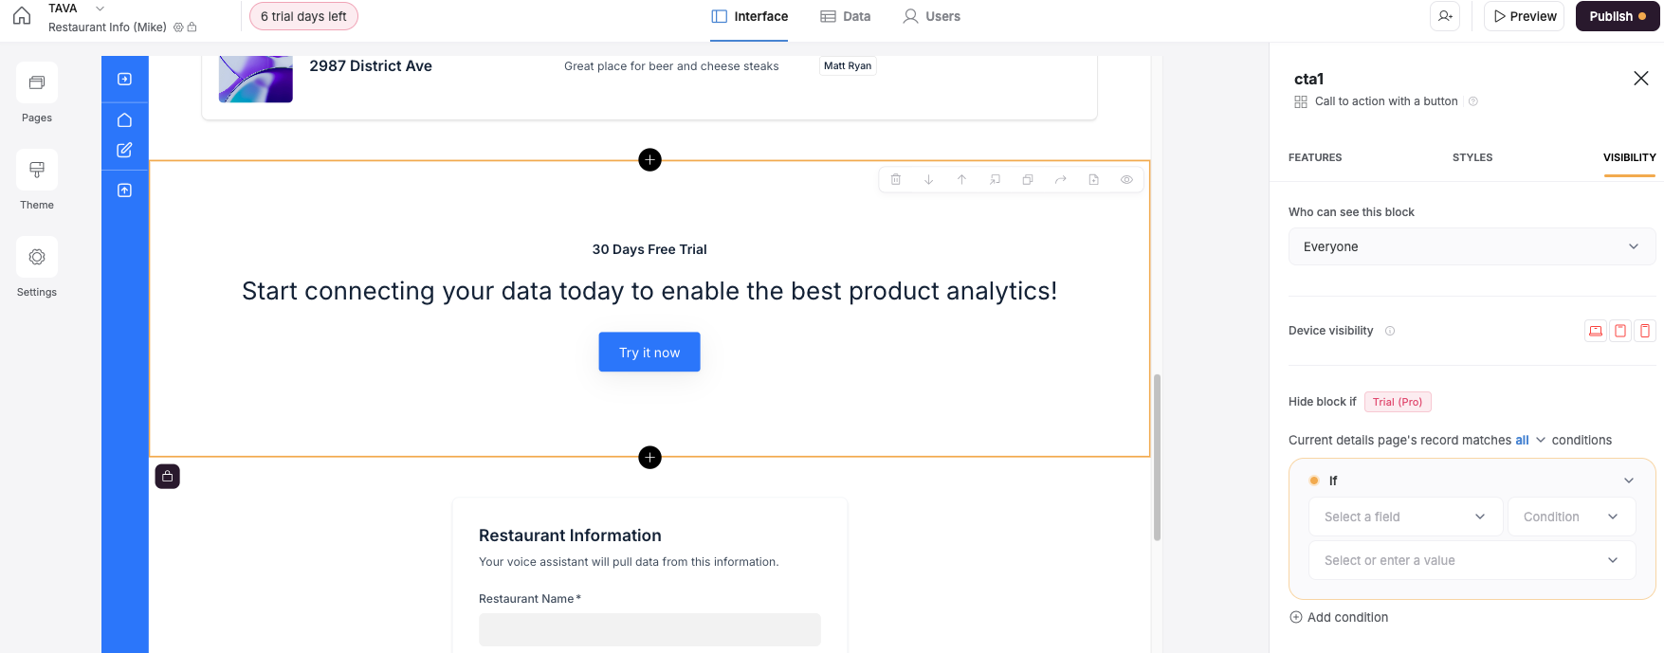This screenshot has width=1664, height=653.
Task: Delete the selected block via trash icon
Action: [895, 179]
